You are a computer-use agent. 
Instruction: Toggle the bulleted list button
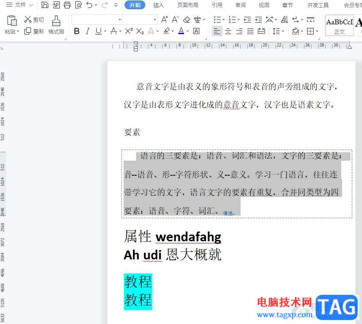click(217, 19)
